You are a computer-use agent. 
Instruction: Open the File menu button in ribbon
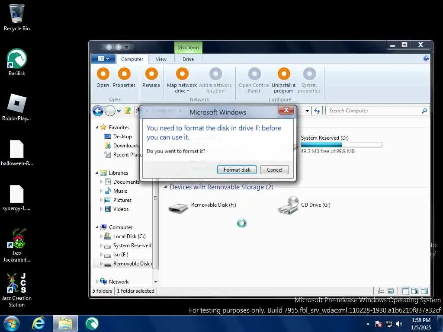(103, 59)
